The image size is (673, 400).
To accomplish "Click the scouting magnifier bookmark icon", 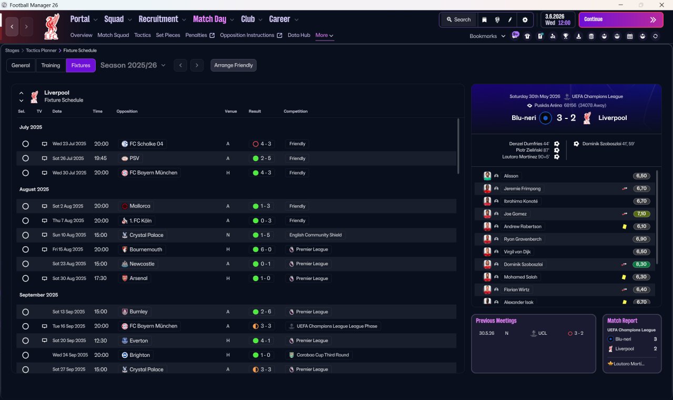I will pos(553,36).
